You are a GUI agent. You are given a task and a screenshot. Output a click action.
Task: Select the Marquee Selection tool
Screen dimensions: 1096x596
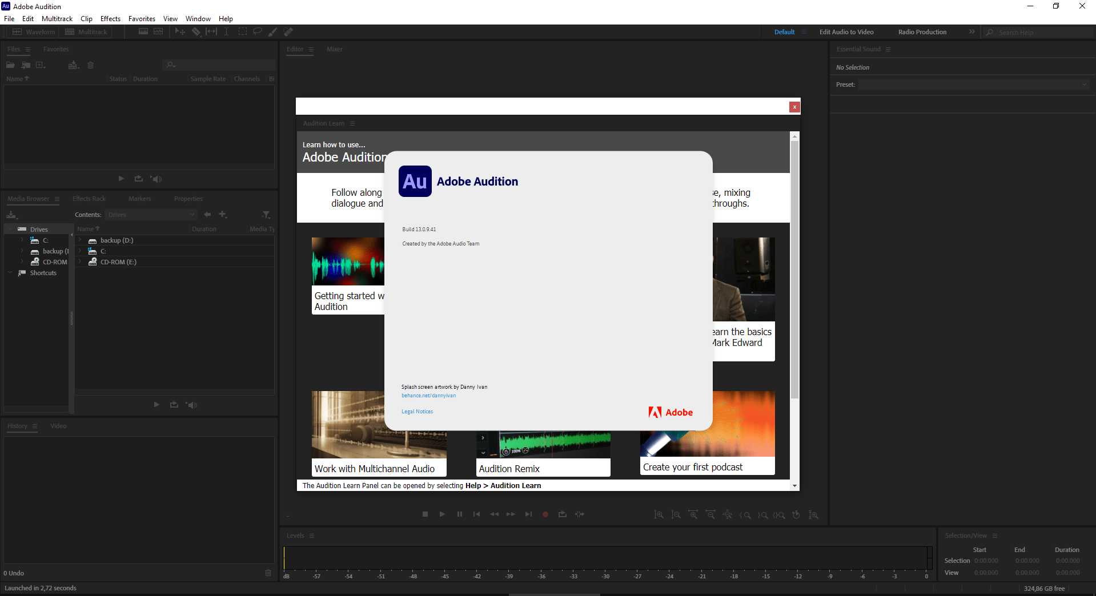click(x=242, y=31)
